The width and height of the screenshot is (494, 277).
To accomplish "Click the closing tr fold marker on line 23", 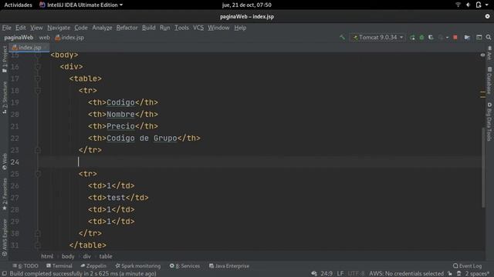I will [38, 150].
